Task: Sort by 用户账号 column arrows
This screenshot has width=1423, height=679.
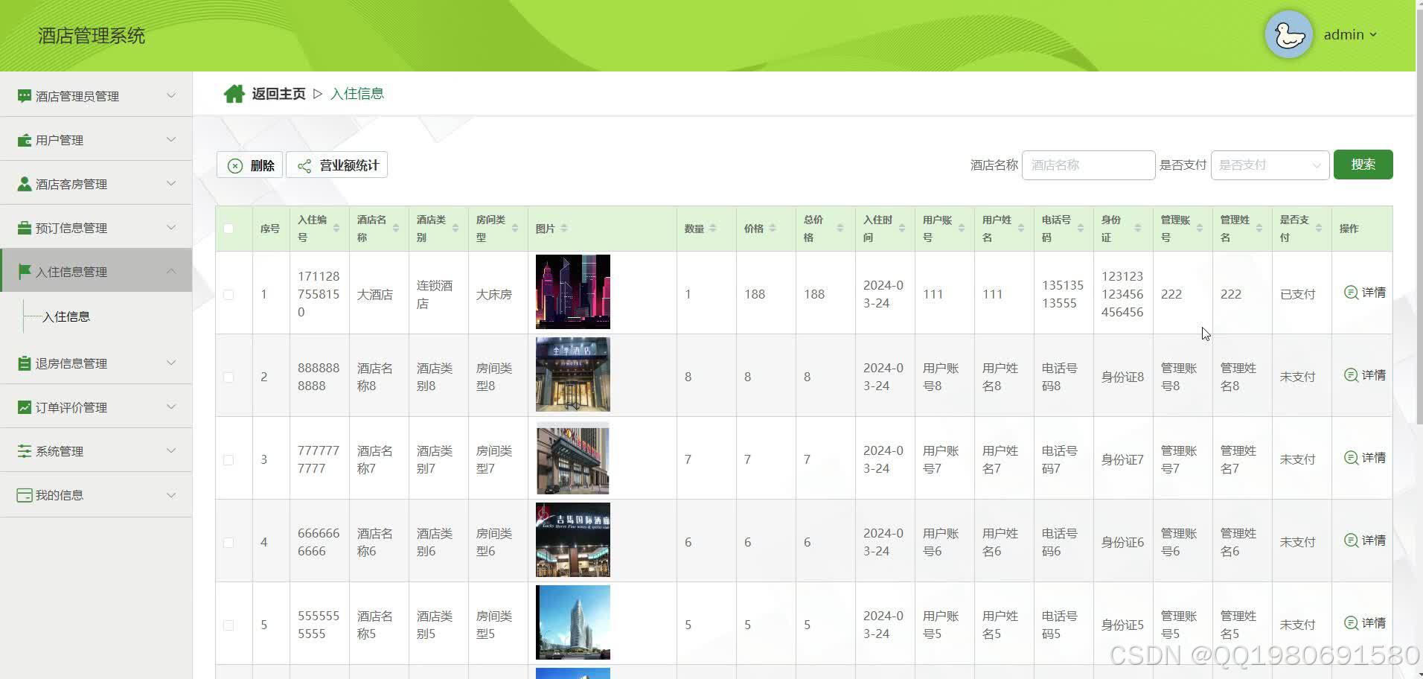Action: (x=962, y=229)
